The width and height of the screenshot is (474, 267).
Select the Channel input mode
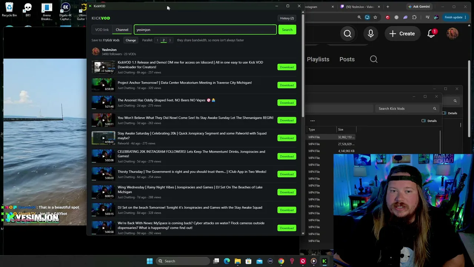point(122,30)
